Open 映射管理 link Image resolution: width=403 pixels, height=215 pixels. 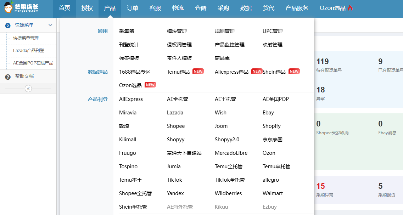(273, 45)
